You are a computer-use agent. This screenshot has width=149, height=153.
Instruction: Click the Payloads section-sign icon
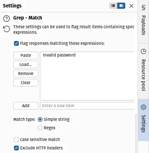pos(143,7)
